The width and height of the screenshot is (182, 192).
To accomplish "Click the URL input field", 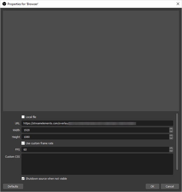I will pyautogui.click(x=97, y=123).
